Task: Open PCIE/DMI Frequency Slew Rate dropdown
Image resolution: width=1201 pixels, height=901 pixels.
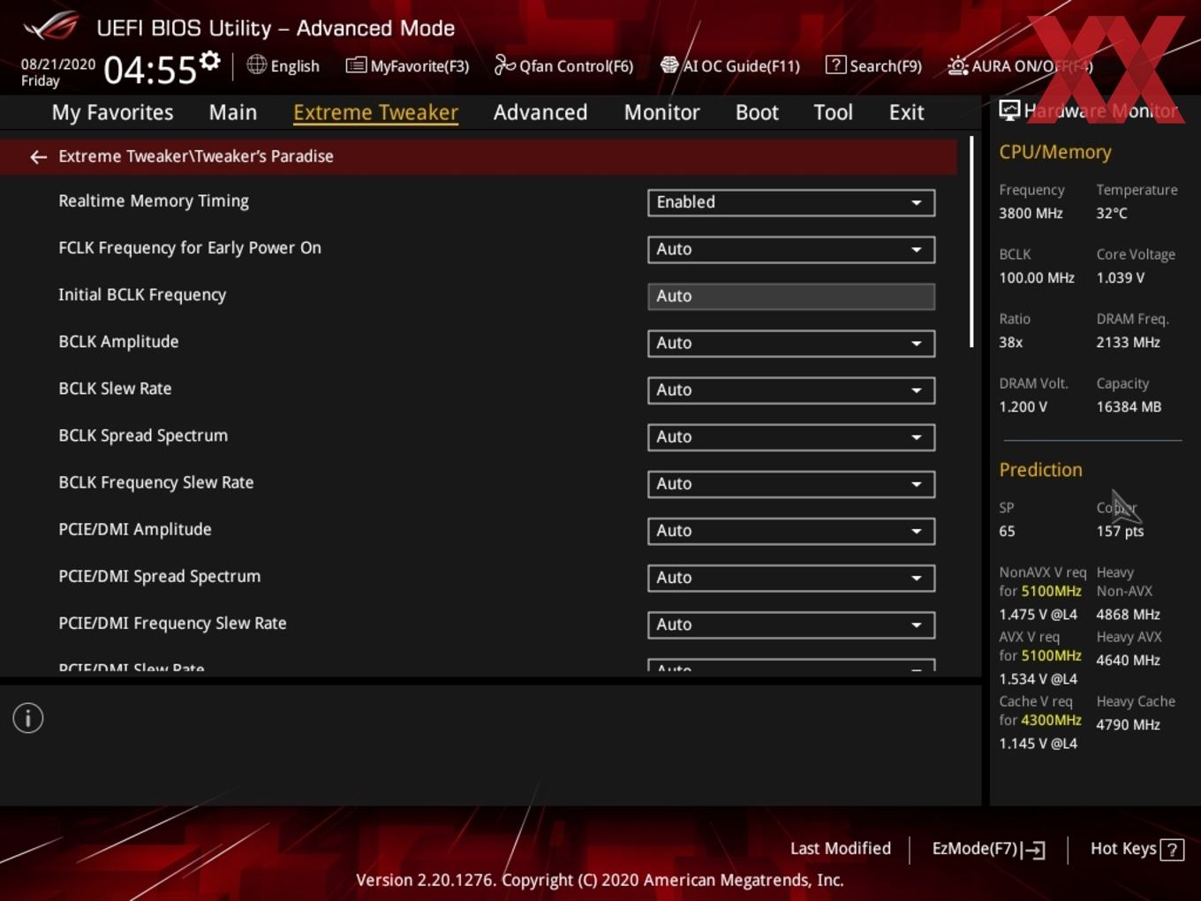Action: [x=791, y=624]
